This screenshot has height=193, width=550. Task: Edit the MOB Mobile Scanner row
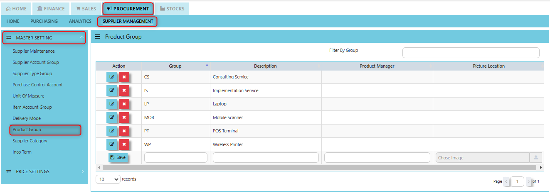coord(112,117)
